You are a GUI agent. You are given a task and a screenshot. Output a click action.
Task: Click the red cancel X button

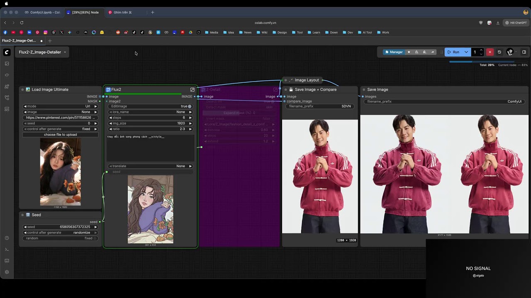[x=490, y=52]
